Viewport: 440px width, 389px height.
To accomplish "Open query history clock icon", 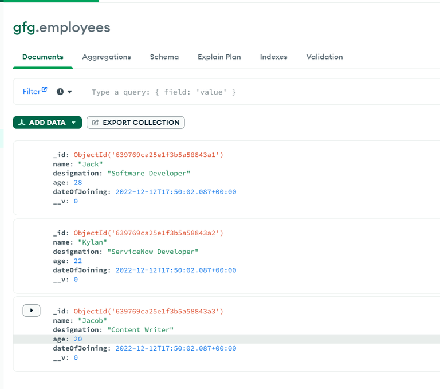I will pos(60,92).
